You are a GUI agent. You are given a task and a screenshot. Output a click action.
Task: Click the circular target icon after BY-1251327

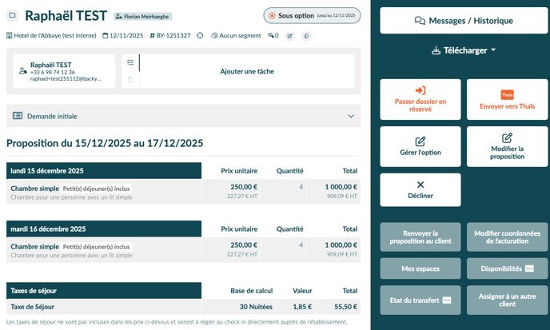(x=200, y=36)
